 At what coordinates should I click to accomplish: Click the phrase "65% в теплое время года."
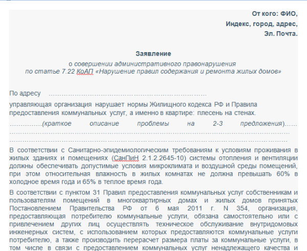pos(123,182)
